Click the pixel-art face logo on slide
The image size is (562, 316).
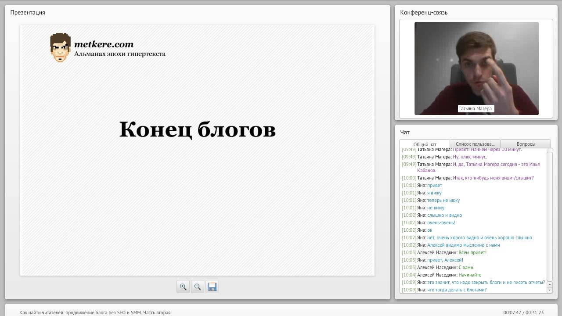[60, 48]
